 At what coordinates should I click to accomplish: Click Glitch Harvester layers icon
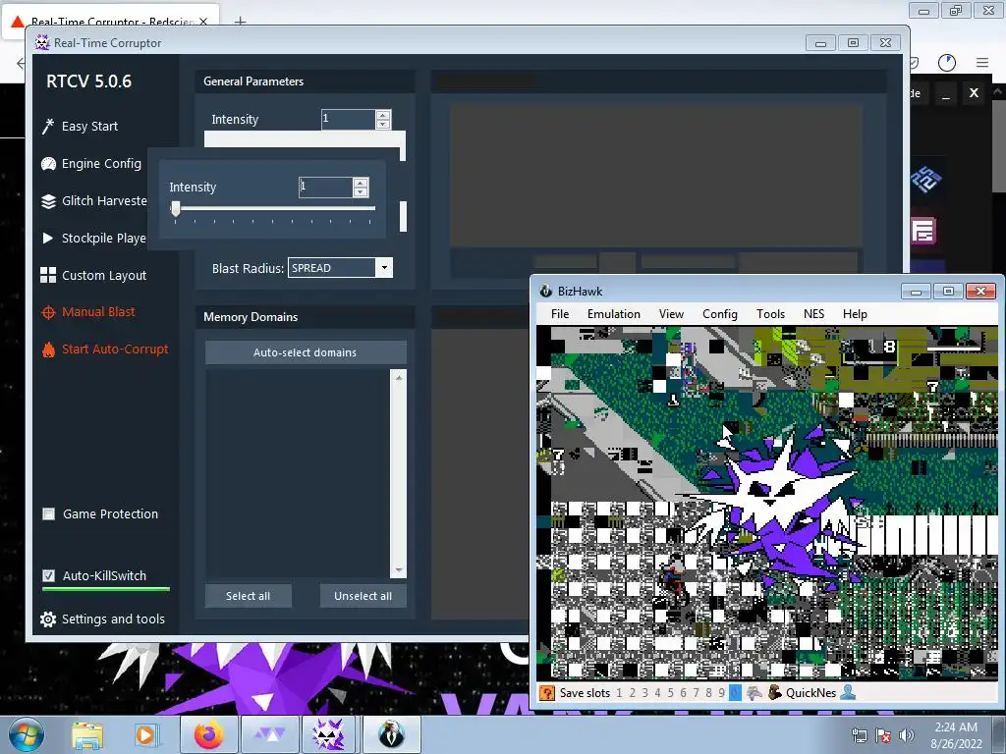pos(48,201)
